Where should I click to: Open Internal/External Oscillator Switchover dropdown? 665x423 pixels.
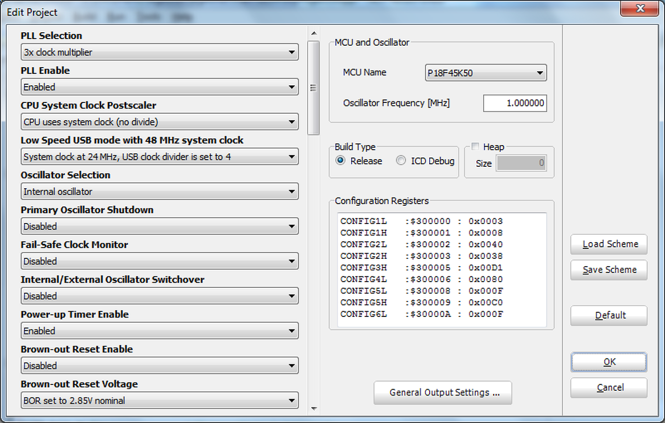pos(159,296)
